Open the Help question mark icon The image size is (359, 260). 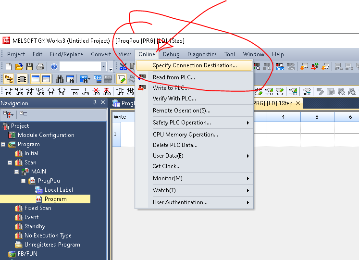click(x=54, y=67)
